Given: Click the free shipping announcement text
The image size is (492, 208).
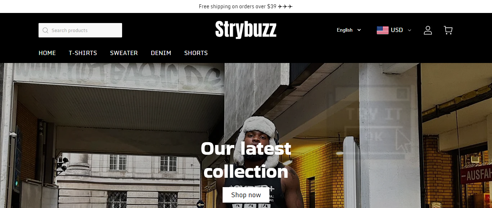Looking at the screenshot, I should 238,6.
